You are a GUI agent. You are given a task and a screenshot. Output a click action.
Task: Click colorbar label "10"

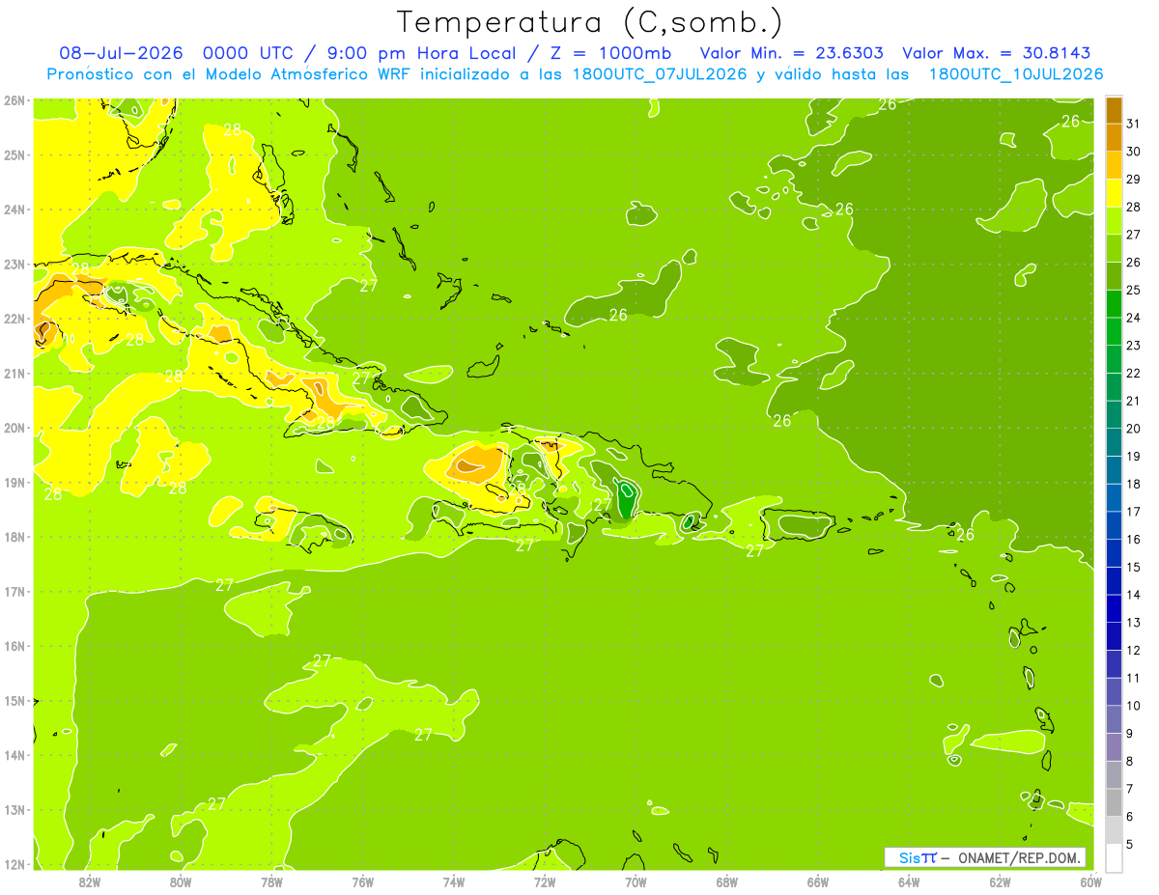[x=1133, y=706]
